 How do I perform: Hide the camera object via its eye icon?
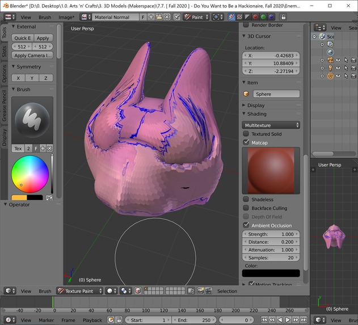tap(338, 60)
